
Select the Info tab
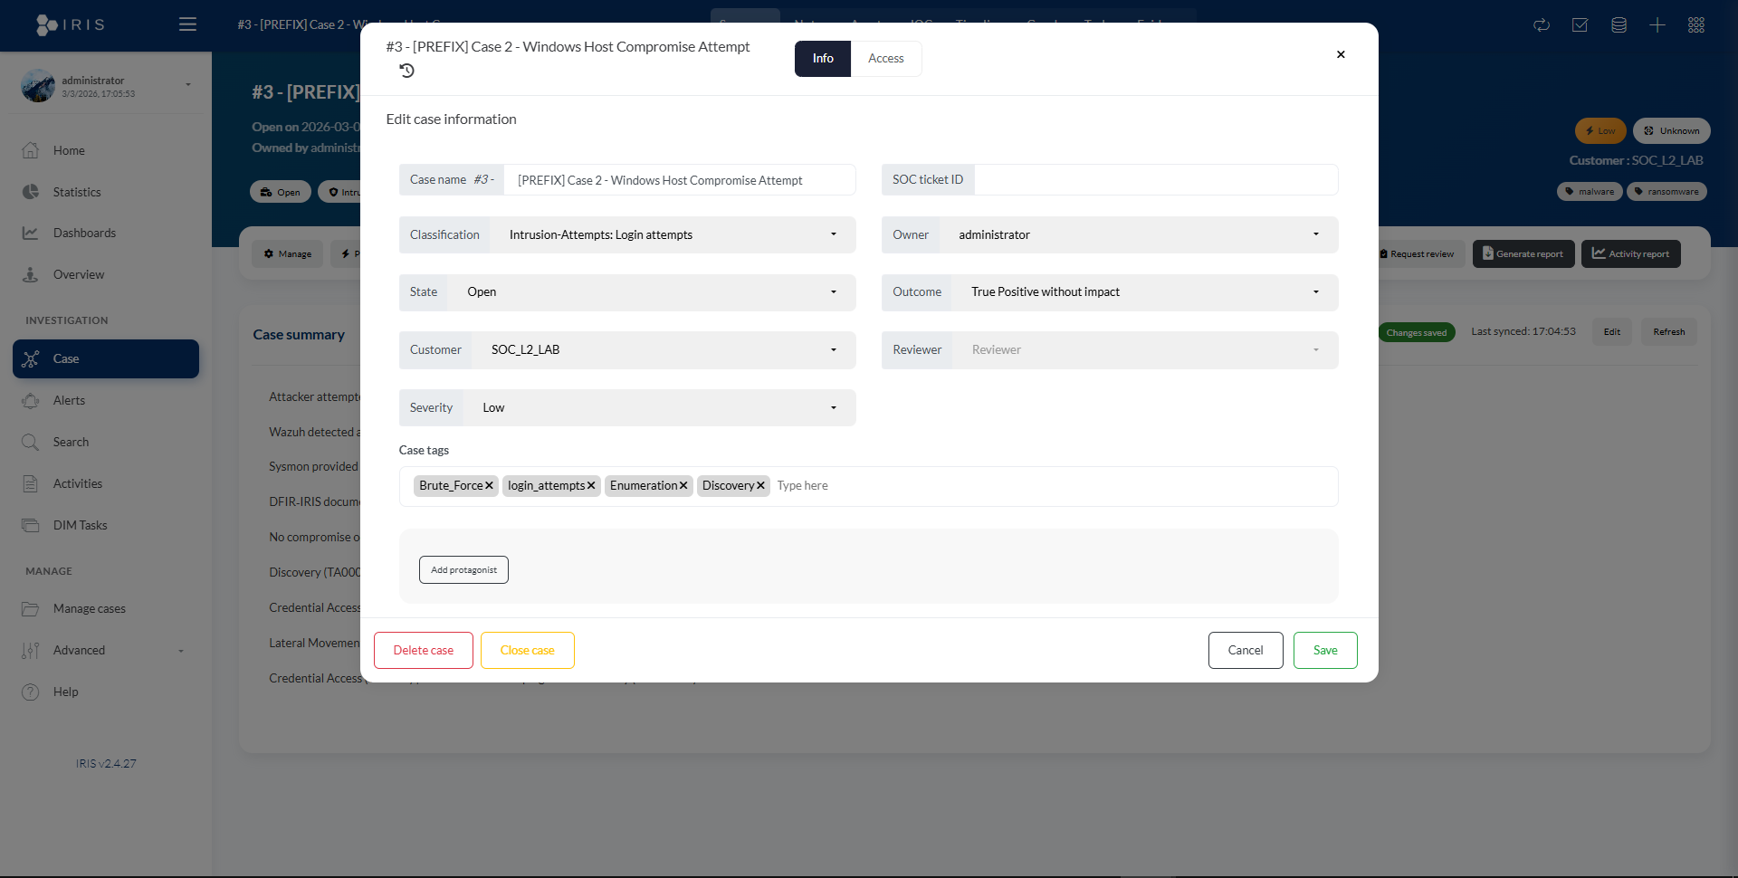(822, 59)
